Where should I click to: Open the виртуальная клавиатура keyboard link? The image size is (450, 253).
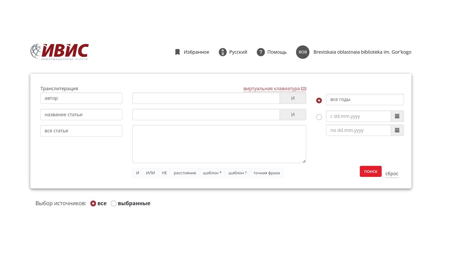[275, 89]
